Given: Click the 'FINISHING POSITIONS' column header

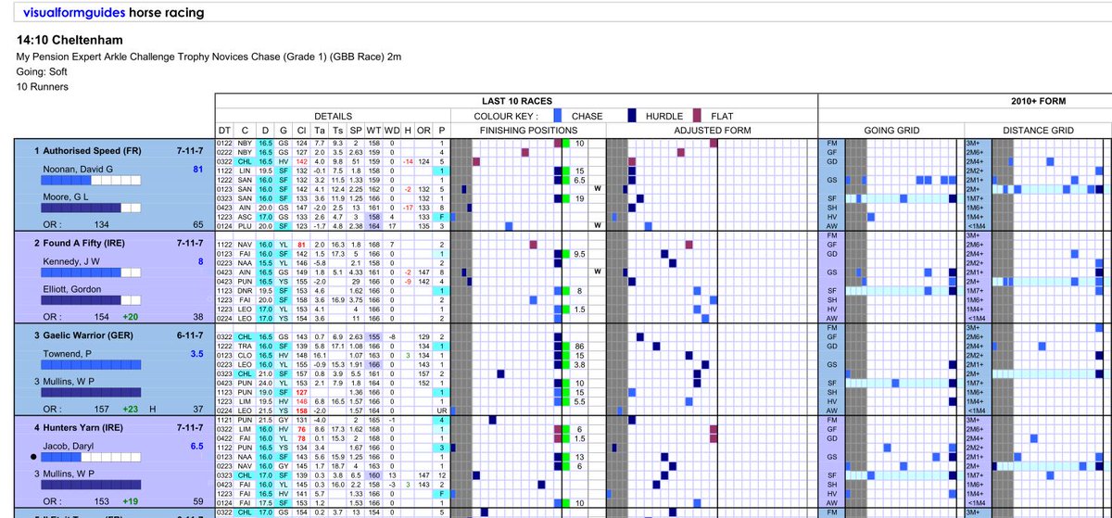Looking at the screenshot, I should click(528, 131).
